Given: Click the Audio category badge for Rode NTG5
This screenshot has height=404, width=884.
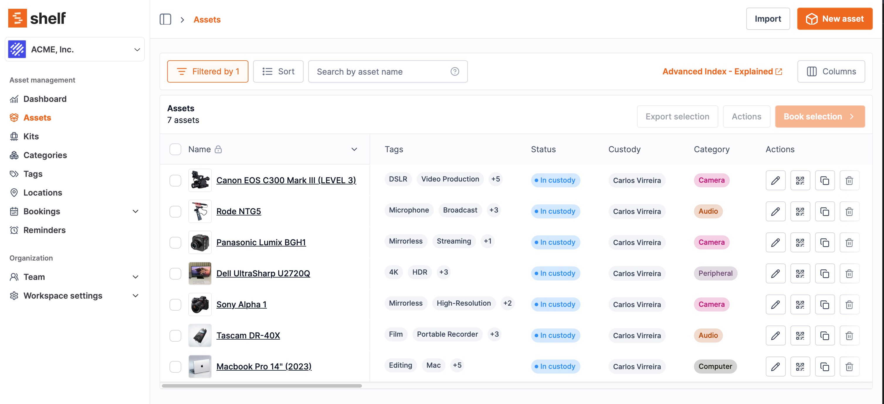Looking at the screenshot, I should click(708, 211).
